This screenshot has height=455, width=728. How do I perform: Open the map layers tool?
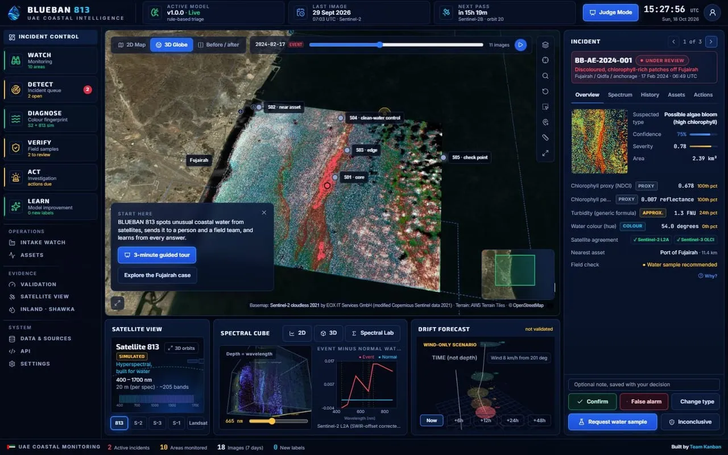pos(545,45)
